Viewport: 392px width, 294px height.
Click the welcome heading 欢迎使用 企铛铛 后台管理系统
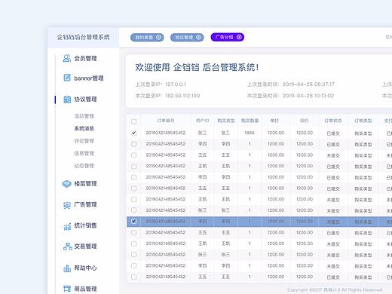[x=197, y=67]
